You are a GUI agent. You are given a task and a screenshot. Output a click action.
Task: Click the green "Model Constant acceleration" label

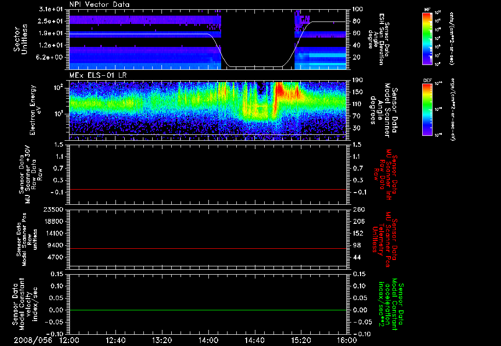click(x=390, y=305)
